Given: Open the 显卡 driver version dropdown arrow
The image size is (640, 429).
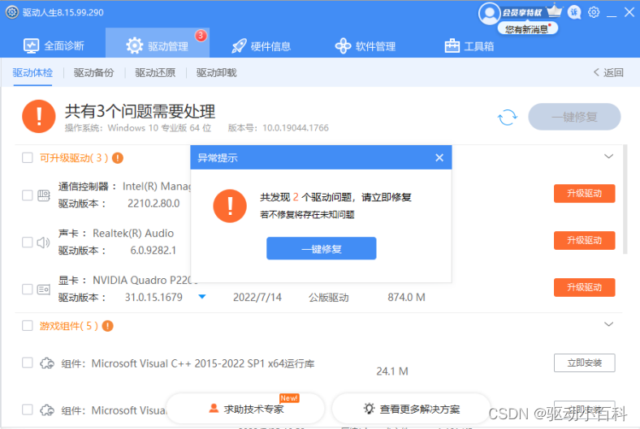Looking at the screenshot, I should [x=202, y=297].
